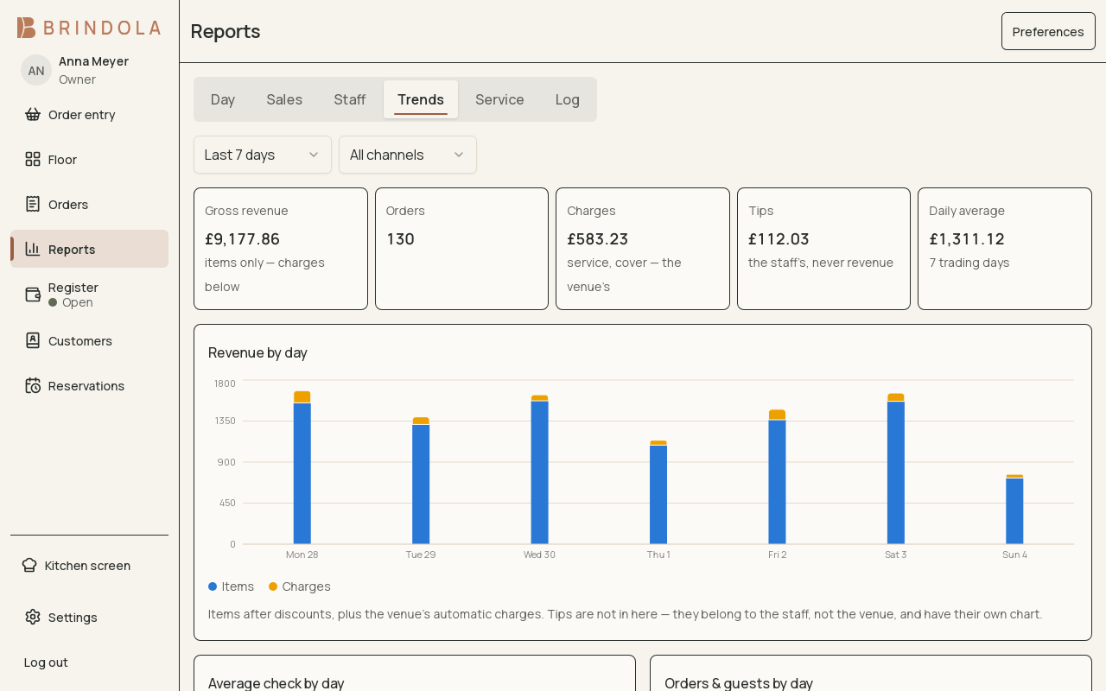This screenshot has width=1106, height=691.
Task: Click the Fri 2 revenue bar
Action: click(777, 477)
